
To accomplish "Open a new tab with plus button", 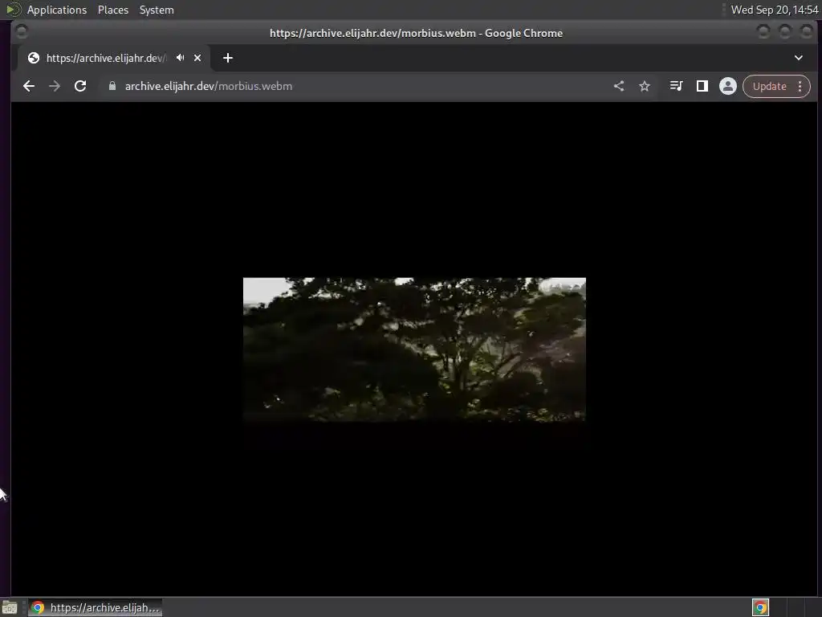I will (x=227, y=58).
